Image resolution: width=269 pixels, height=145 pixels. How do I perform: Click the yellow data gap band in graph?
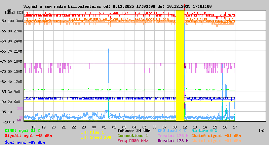tap(180, 66)
